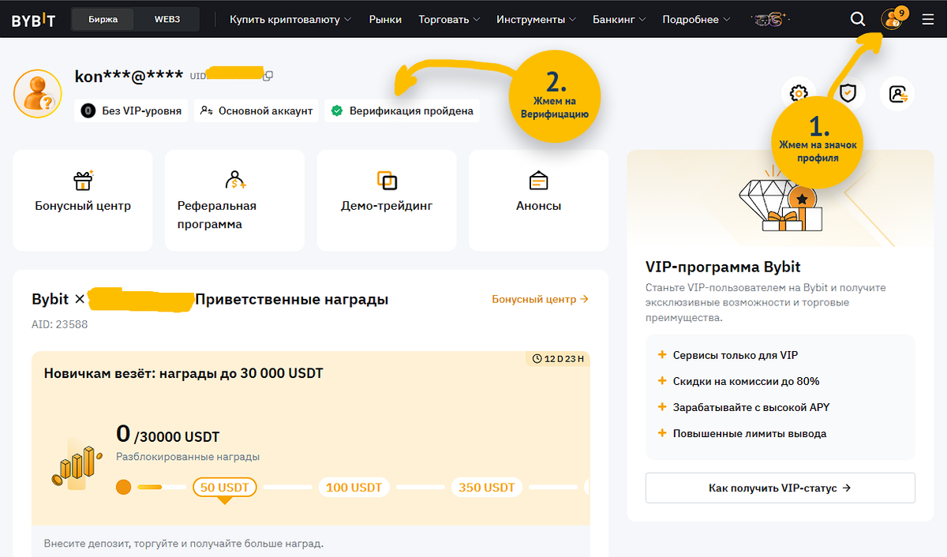Expand the Купить криптовалюту dropdown
947x557 pixels.
pyautogui.click(x=290, y=18)
